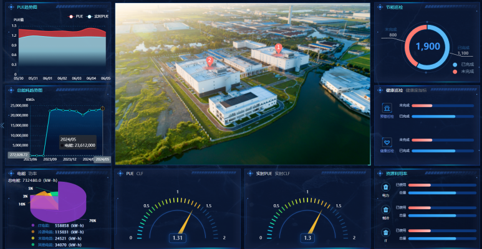The image size is (482, 249).
Task: Click the 16% pie label
Action: 22,204
